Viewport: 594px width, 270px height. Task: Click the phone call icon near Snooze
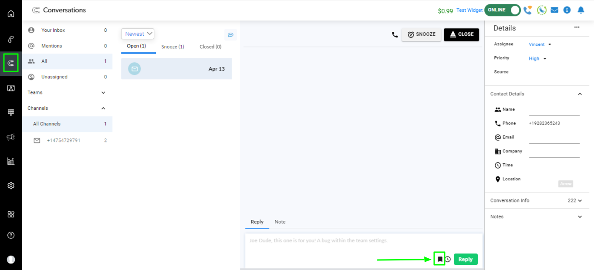tap(395, 34)
